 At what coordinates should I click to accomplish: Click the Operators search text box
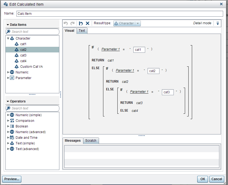click(35, 108)
